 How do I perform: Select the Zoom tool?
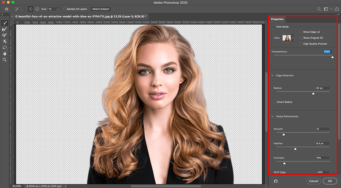click(5, 60)
